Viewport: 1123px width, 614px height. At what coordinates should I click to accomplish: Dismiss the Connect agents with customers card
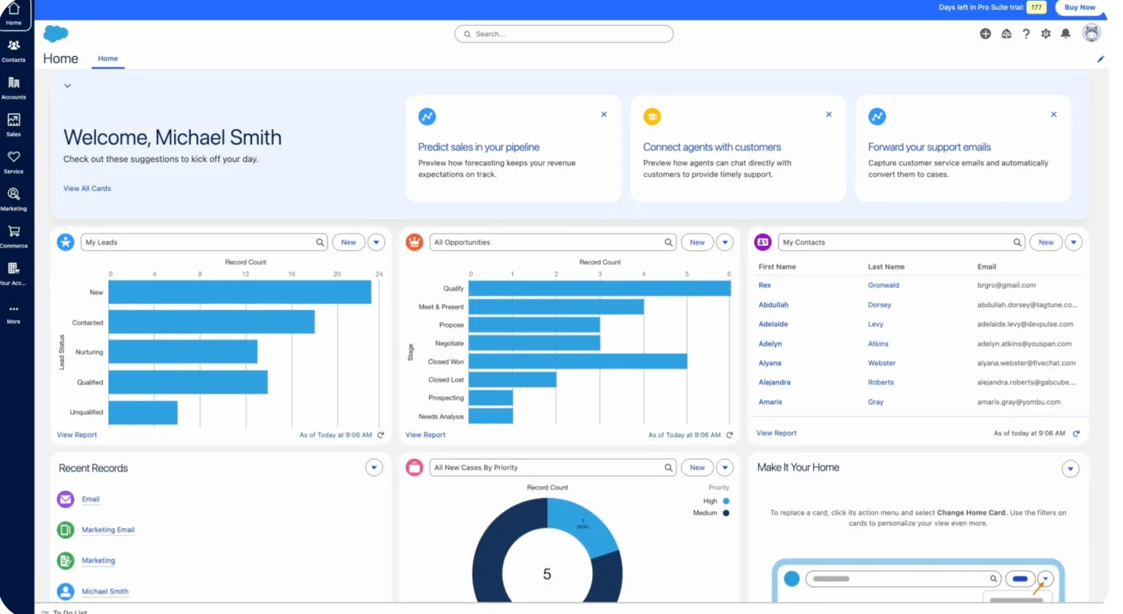829,115
